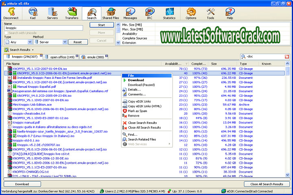This screenshot has height=195, width=293.
Task: Open Help from the toolbar
Action: tap(230, 13)
